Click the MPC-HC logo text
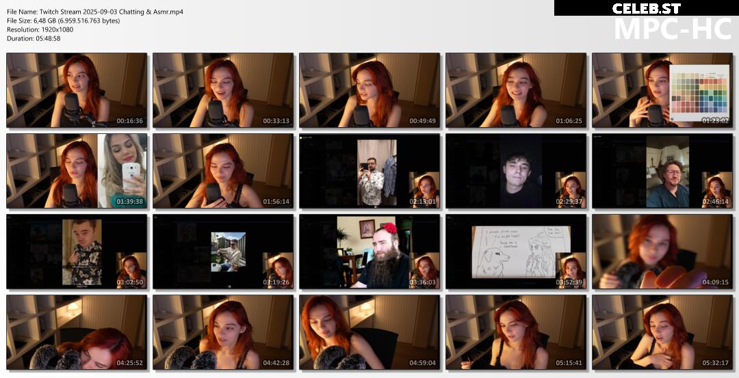Image resolution: width=739 pixels, height=378 pixels. point(673,29)
